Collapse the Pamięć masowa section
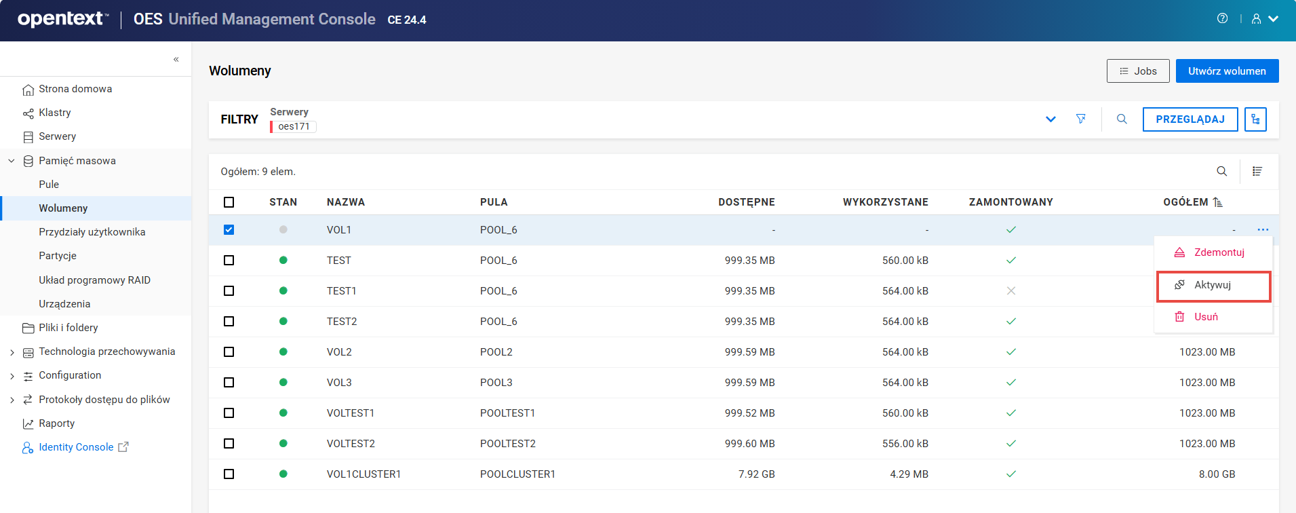This screenshot has width=1296, height=513. pos(12,161)
